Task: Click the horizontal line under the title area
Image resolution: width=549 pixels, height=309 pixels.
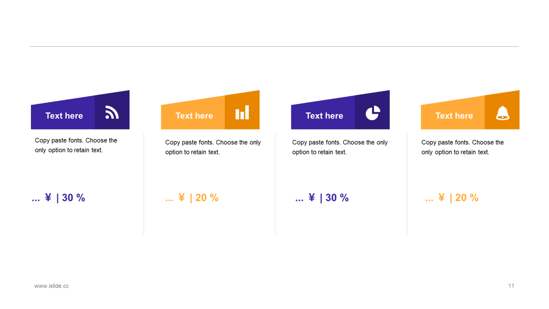Action: pyautogui.click(x=274, y=46)
